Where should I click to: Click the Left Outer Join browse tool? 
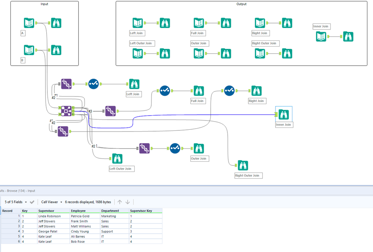[117, 158]
